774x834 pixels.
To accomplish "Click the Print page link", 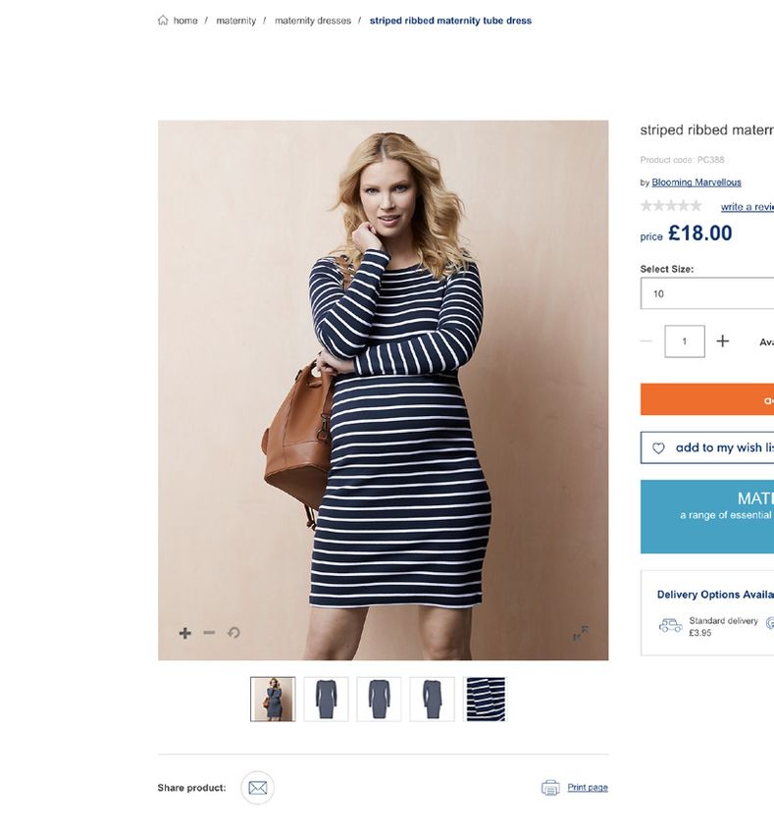I will click(x=588, y=787).
